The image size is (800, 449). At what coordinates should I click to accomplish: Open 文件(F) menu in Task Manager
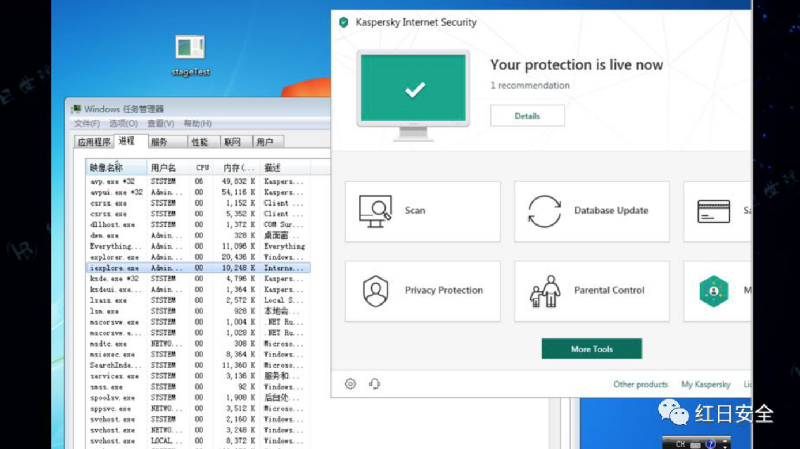click(x=87, y=123)
